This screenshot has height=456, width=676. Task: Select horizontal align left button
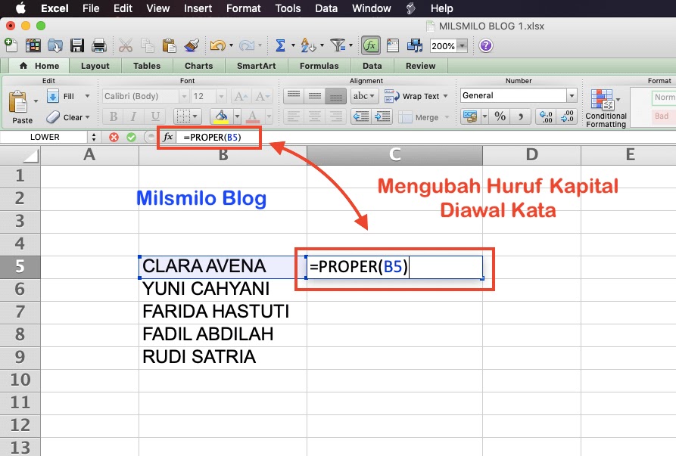[294, 116]
